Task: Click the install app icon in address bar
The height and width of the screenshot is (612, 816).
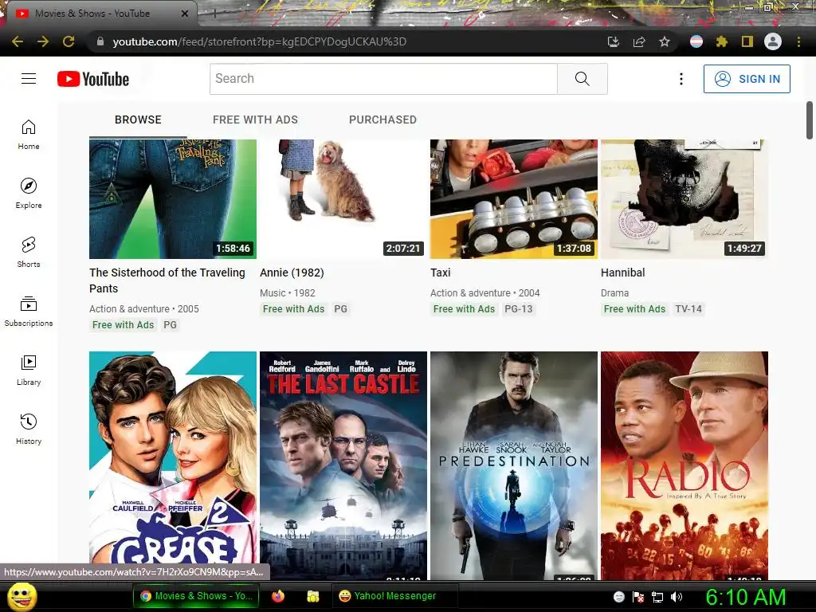Action: (x=614, y=41)
